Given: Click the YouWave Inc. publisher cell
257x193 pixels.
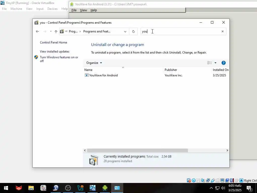Looking at the screenshot, I should [x=174, y=75].
